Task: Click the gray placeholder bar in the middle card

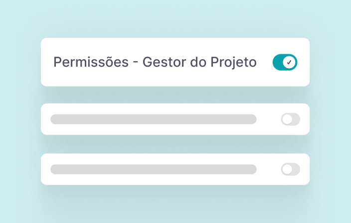Action: [x=154, y=119]
